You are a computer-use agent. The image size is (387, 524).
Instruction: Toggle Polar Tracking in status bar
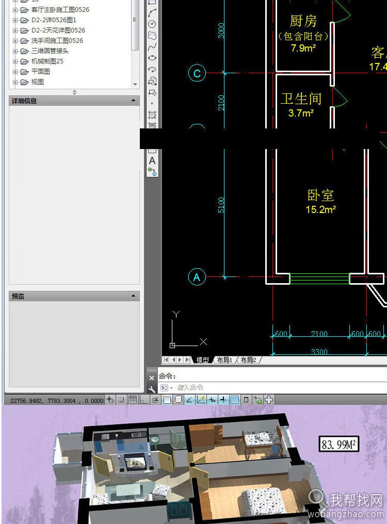click(x=155, y=400)
